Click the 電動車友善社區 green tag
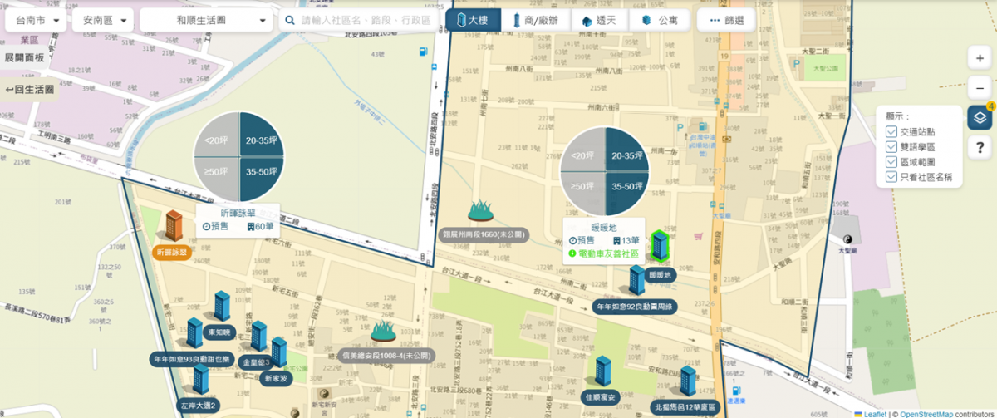The image size is (997, 418). point(602,253)
